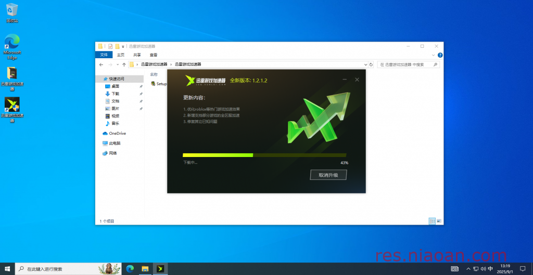The image size is (533, 275).
Task: Open the notification center icon
Action: coord(523,269)
